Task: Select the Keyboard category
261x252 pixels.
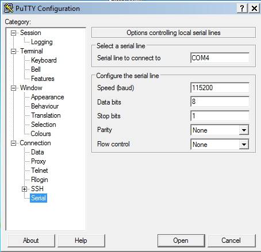Action: [44, 60]
